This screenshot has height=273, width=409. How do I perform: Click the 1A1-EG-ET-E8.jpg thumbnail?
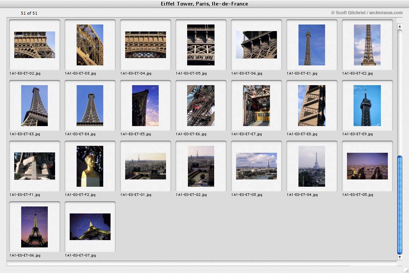312,106
